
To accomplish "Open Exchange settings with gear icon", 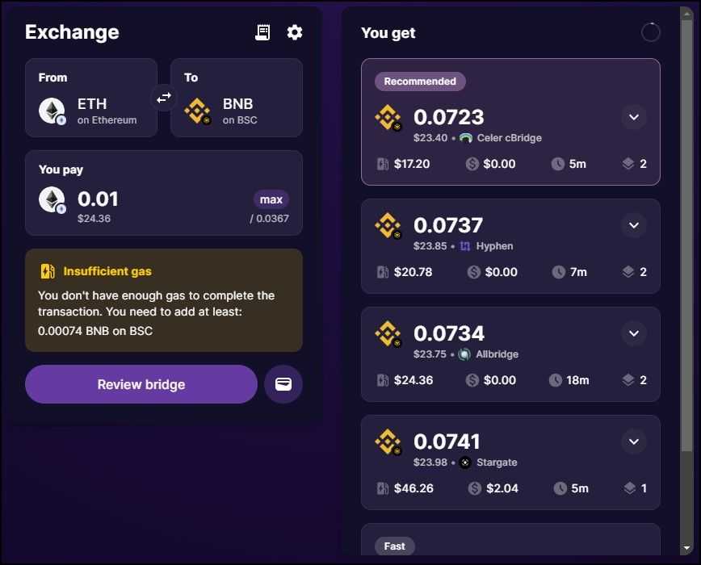I will (294, 31).
